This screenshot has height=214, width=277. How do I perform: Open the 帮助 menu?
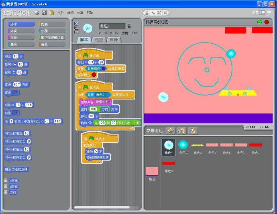tap(90, 13)
